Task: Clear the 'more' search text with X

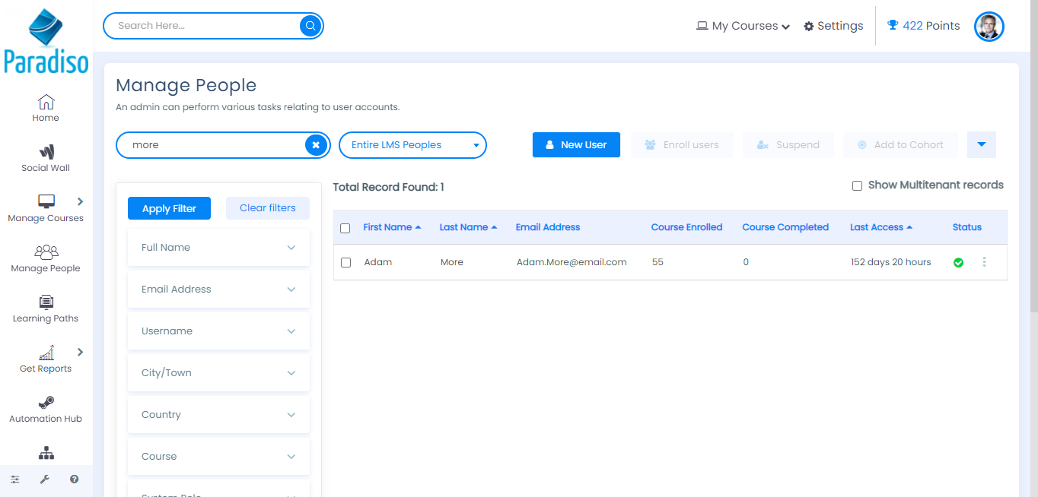Action: pyautogui.click(x=316, y=145)
